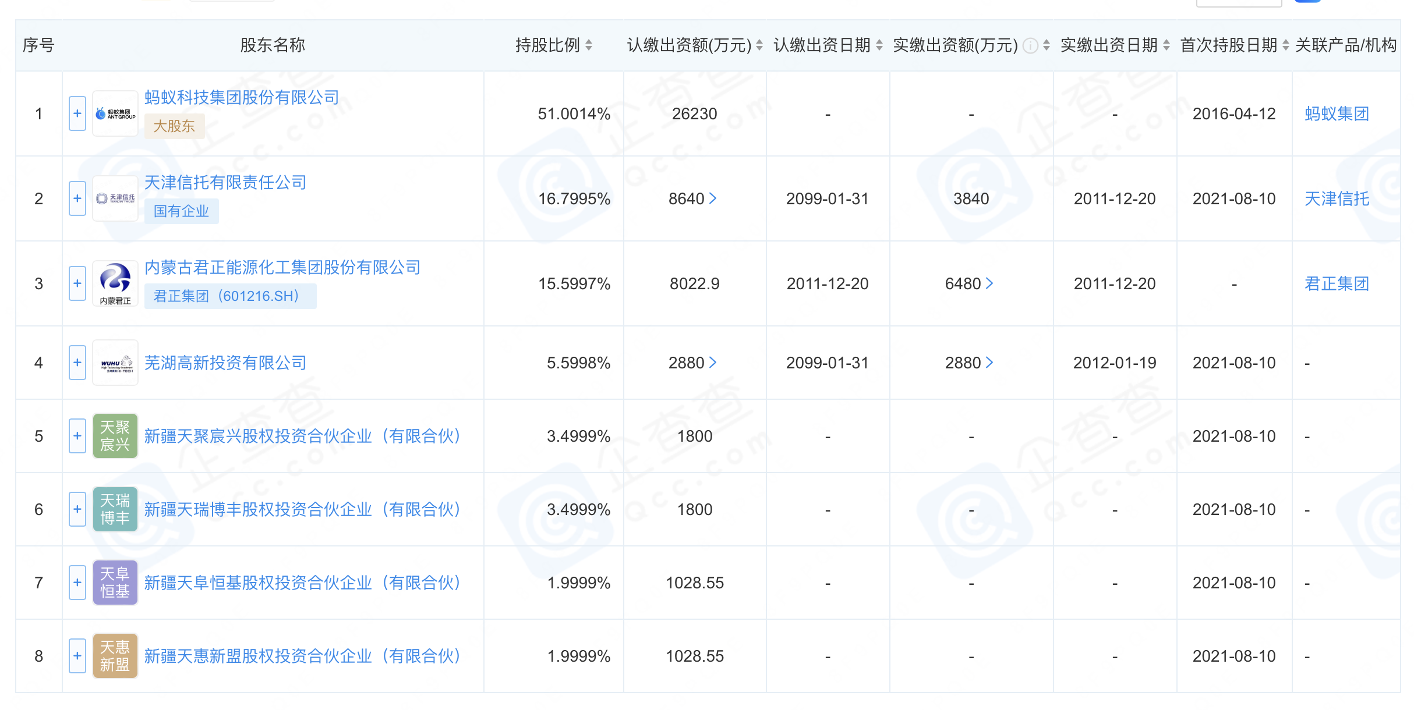The height and width of the screenshot is (710, 1414).
Task: Click the 君正集团 (601216.SH) stock tag
Action: click(x=230, y=296)
